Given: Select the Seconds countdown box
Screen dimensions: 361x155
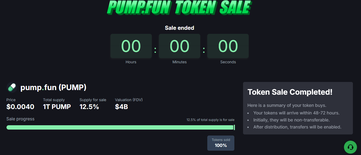Looking at the screenshot, I should [228, 46].
